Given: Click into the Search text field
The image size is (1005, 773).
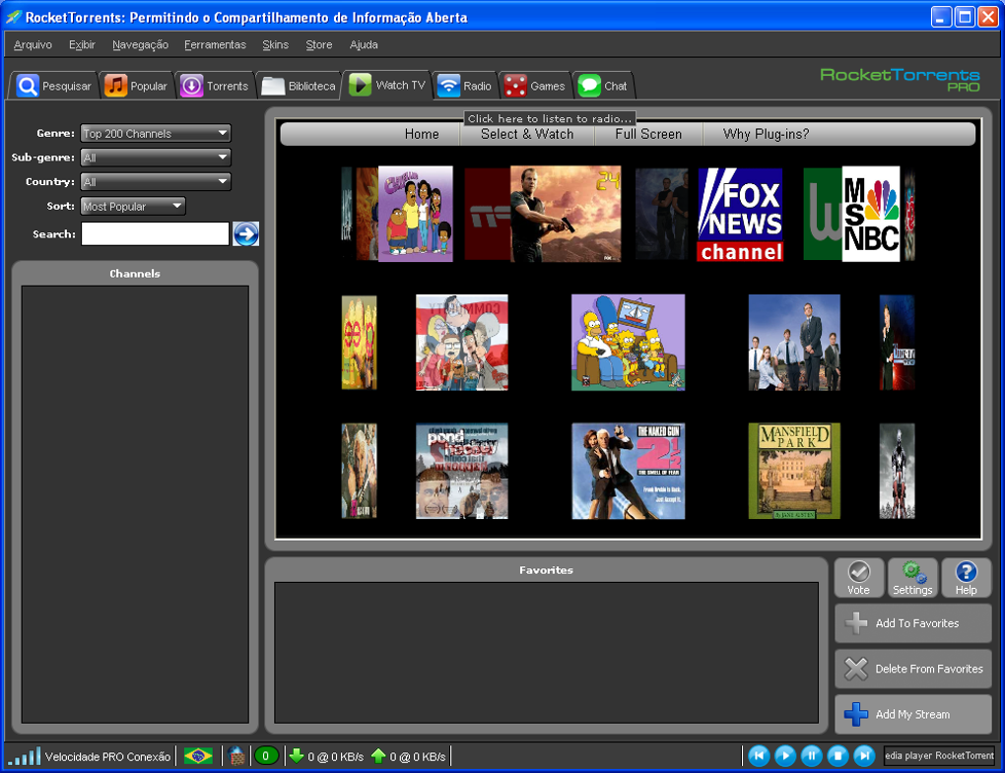Looking at the screenshot, I should pos(155,233).
